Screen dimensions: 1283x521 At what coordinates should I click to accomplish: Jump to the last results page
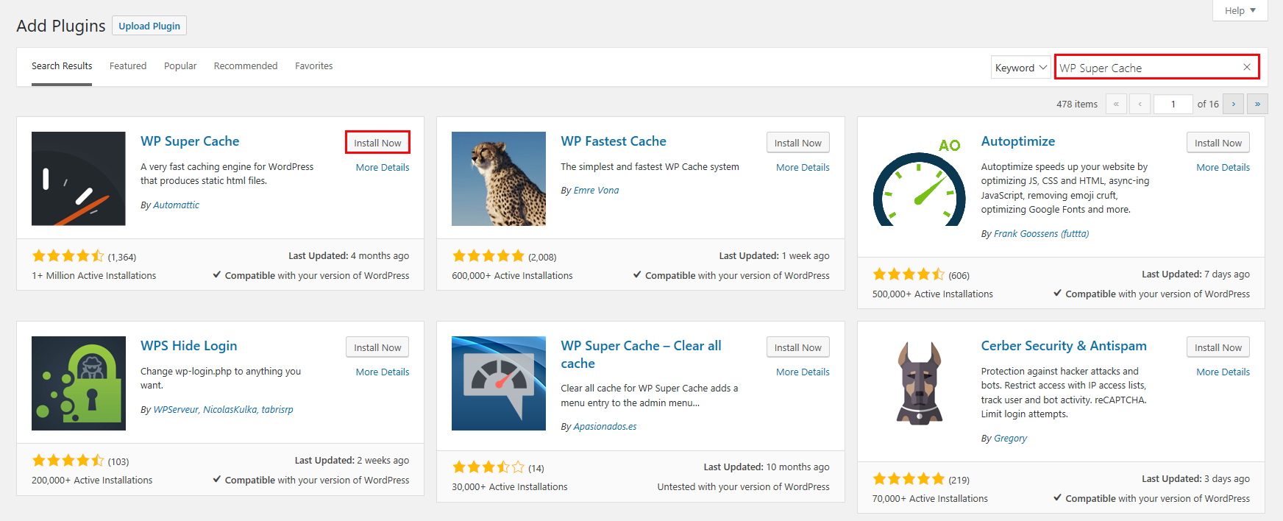pyautogui.click(x=1257, y=104)
